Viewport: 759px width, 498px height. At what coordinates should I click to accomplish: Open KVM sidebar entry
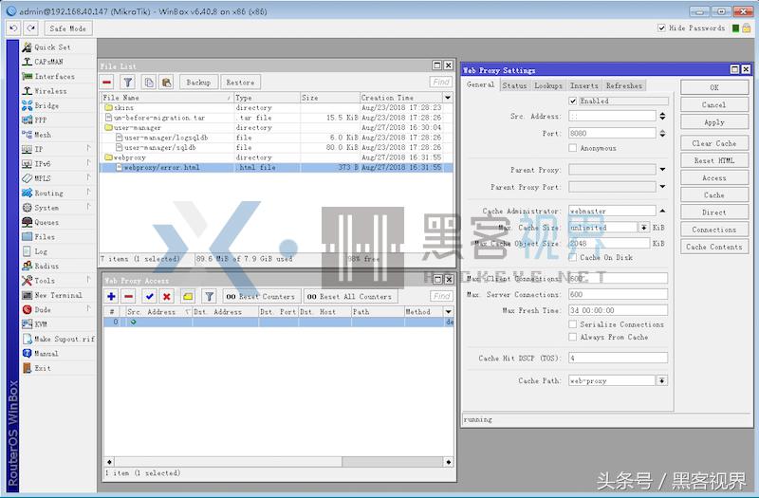(41, 323)
